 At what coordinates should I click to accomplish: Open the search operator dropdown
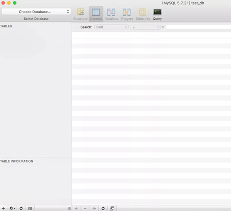[146, 27]
